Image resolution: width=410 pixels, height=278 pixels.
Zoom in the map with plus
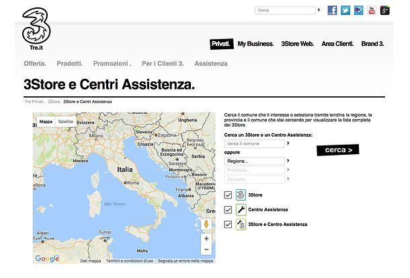206,238
